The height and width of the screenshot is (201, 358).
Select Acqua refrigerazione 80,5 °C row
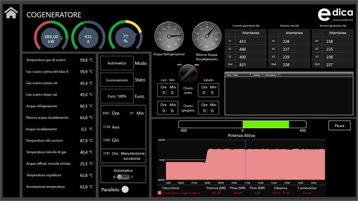(59, 106)
